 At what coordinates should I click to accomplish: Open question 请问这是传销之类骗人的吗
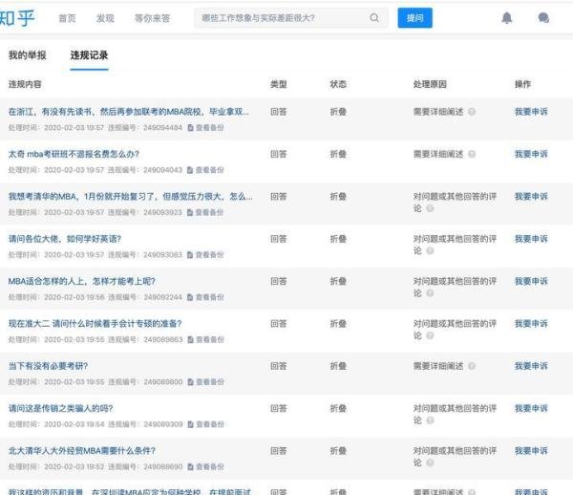click(61, 408)
